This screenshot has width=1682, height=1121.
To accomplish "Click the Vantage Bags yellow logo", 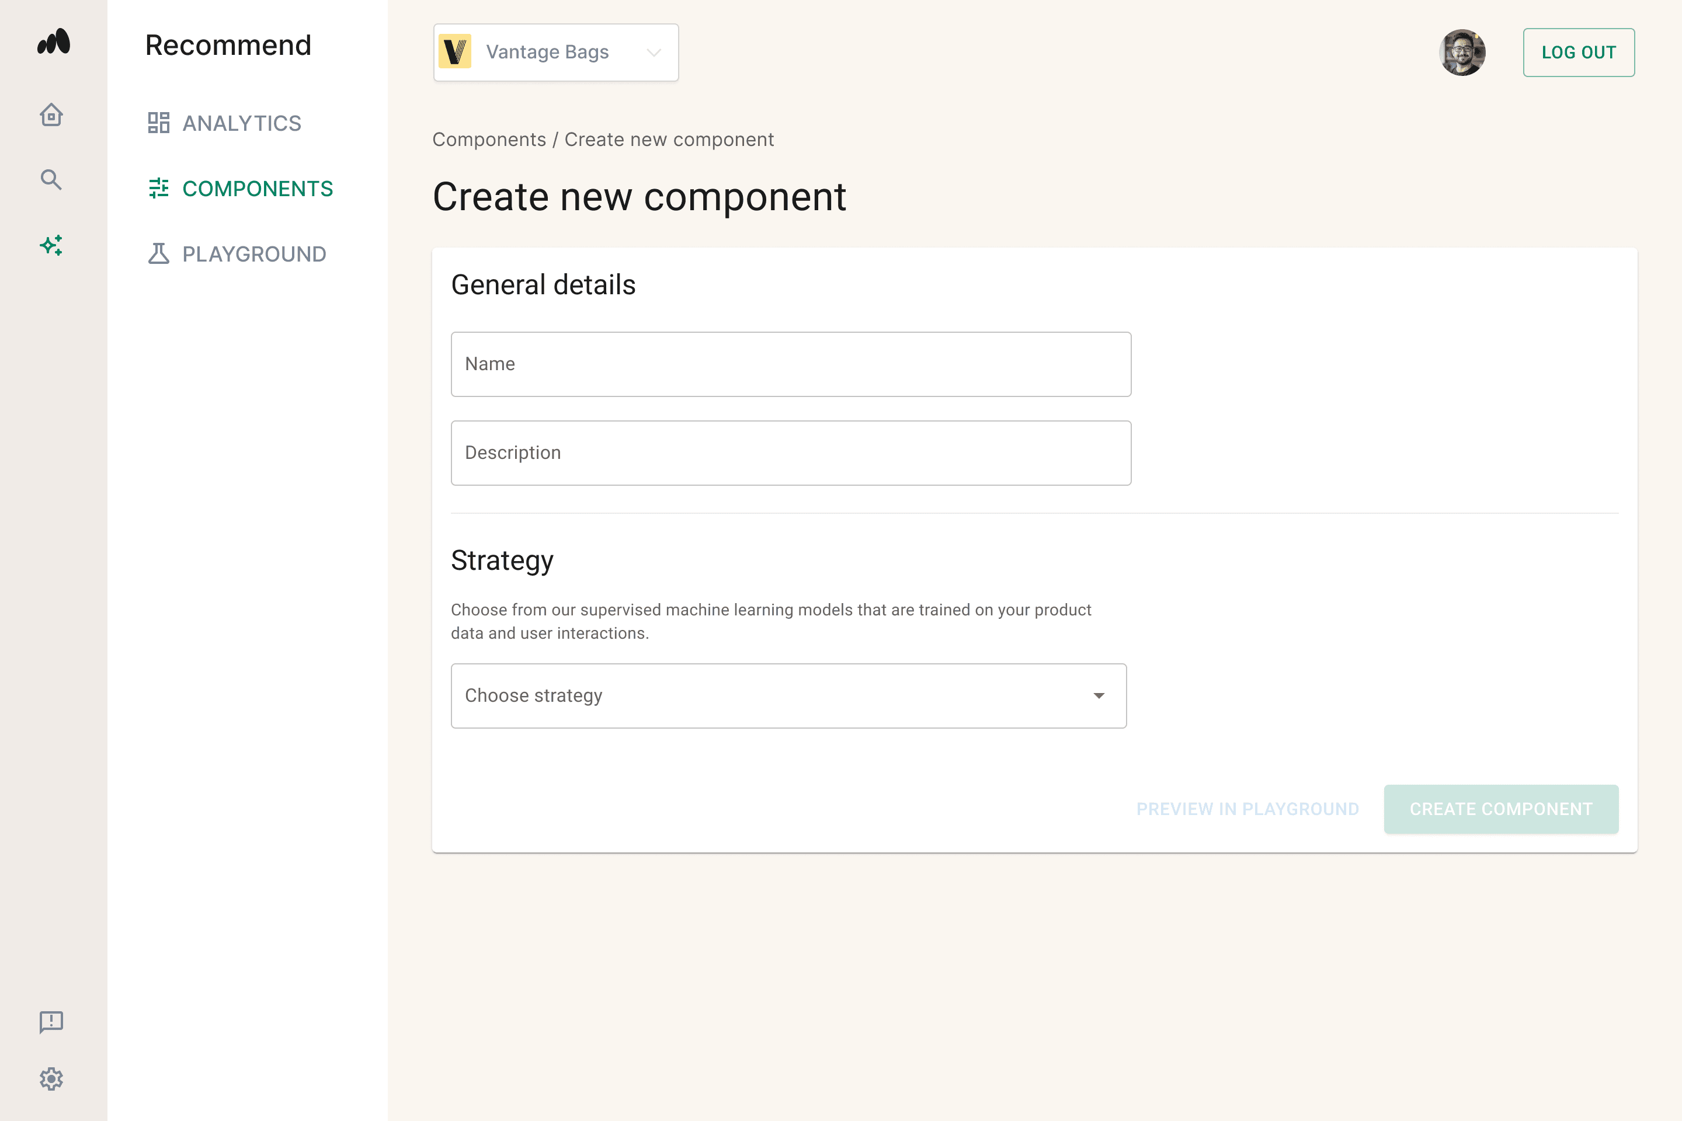I will tap(456, 51).
